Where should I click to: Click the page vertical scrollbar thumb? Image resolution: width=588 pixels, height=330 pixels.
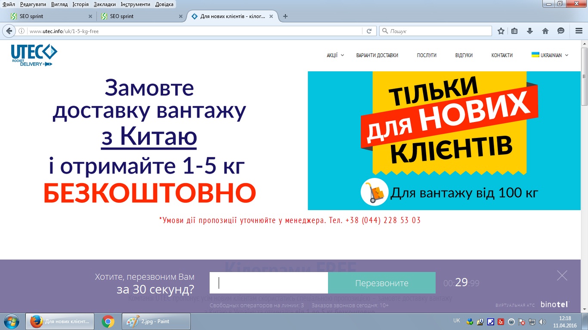[x=585, y=76]
